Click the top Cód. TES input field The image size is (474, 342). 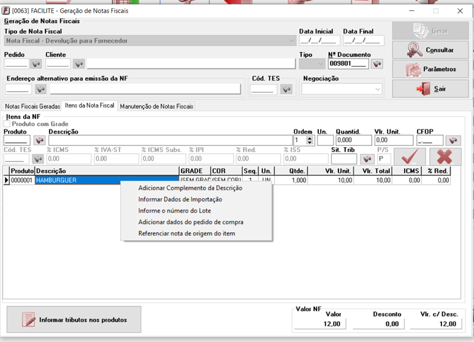[x=264, y=89]
